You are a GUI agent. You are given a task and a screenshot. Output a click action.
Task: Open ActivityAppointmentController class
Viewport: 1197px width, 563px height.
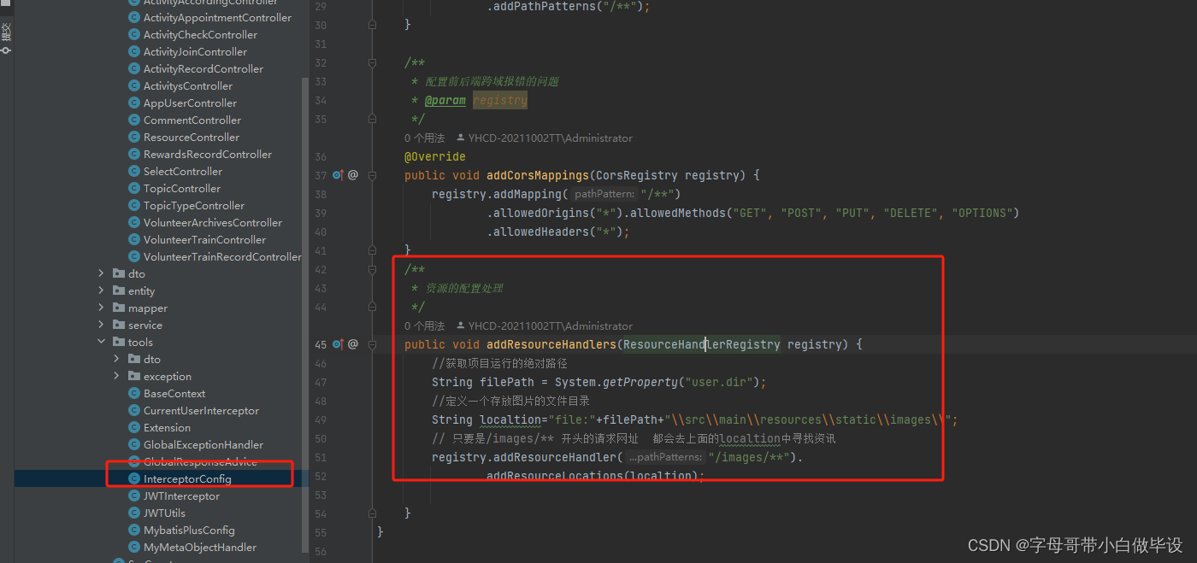click(x=217, y=17)
